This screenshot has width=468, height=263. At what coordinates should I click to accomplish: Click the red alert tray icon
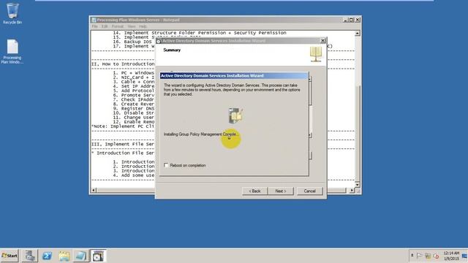click(436, 256)
